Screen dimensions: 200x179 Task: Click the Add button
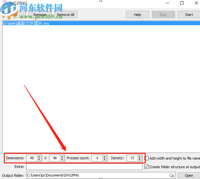coord(14,15)
